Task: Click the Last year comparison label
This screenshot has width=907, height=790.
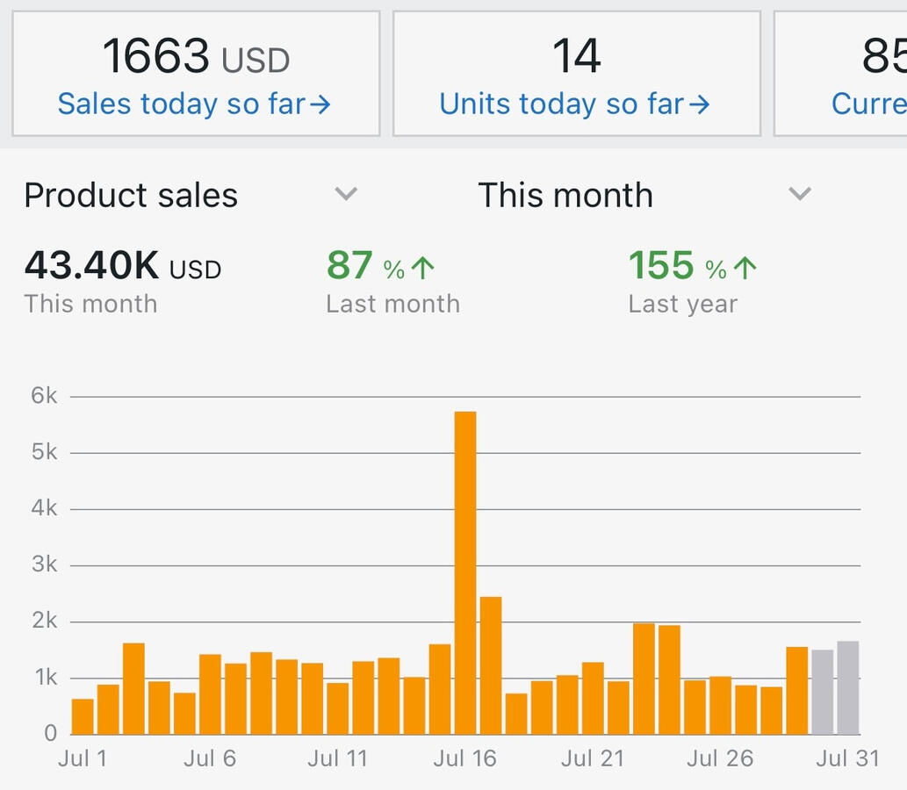Action: tap(682, 305)
